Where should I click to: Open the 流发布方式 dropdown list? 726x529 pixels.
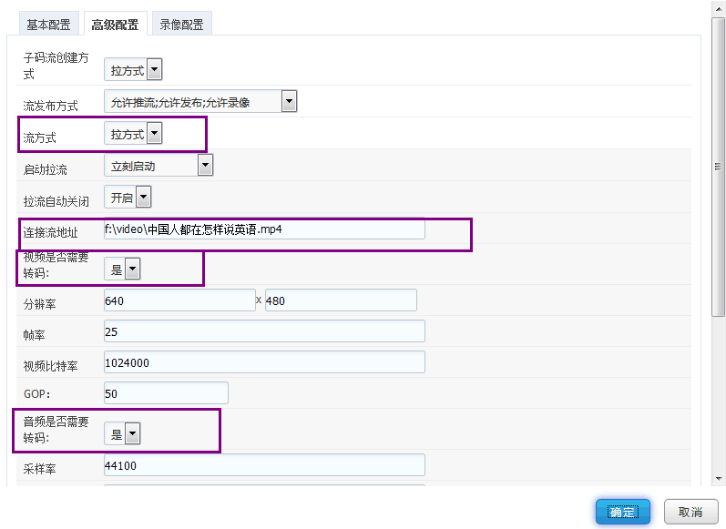click(200, 101)
